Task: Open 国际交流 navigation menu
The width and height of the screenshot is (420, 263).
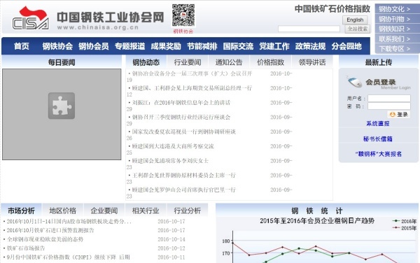Action: point(238,46)
